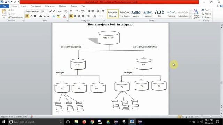Apply the Title style

(160, 14)
